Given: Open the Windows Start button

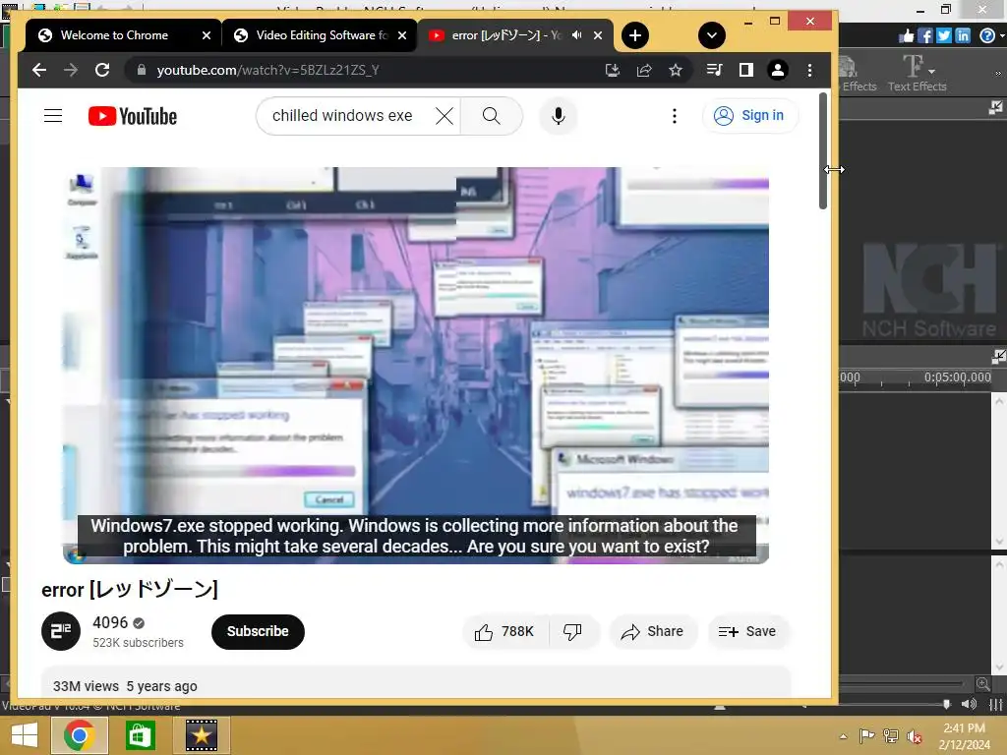Looking at the screenshot, I should pos(25,735).
